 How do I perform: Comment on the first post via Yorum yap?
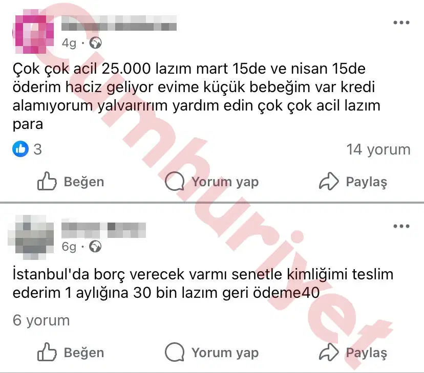click(211, 182)
